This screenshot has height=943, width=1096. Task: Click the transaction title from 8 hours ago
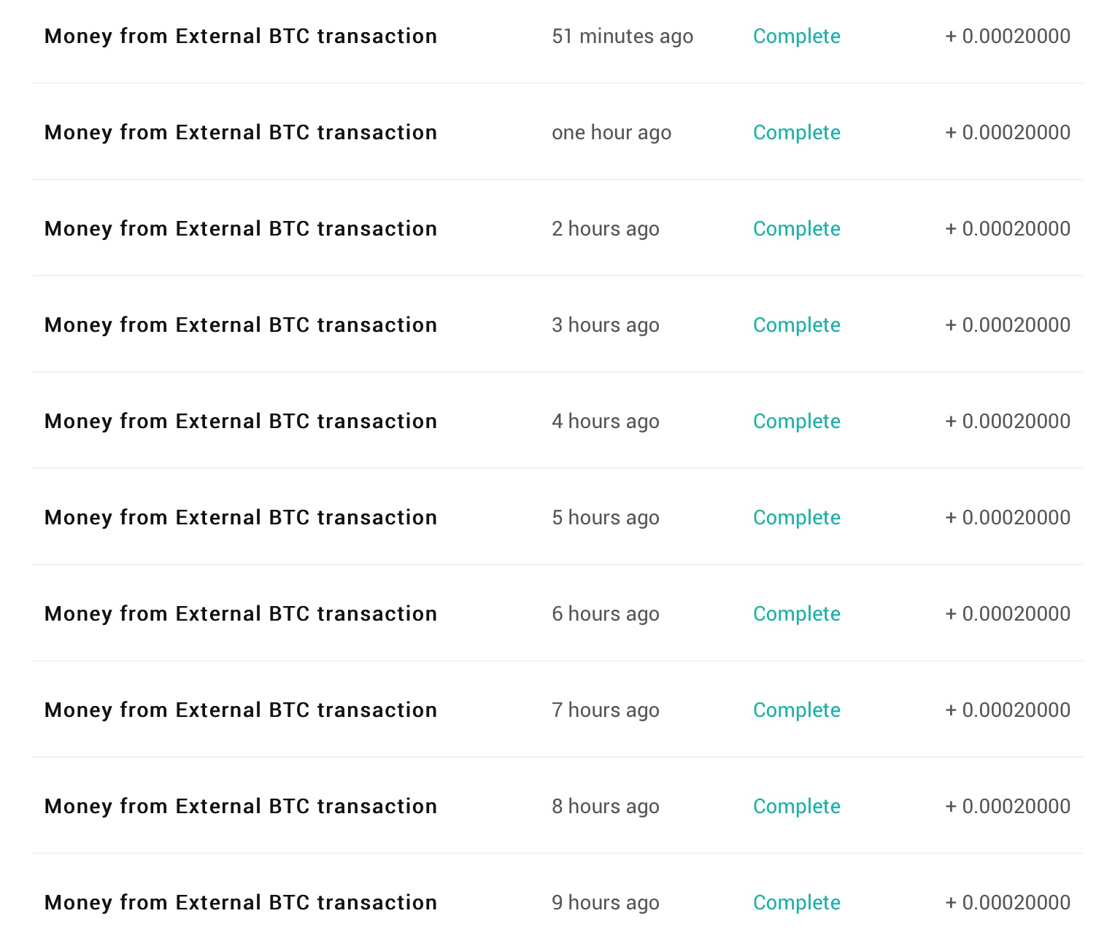coord(241,807)
